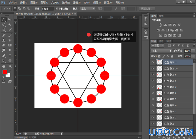Open the 文件(F) menu
This screenshot has height=139, width=196.
point(13,3)
